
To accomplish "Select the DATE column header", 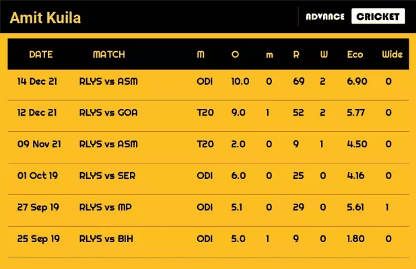I will coord(41,54).
